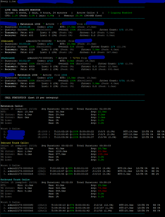Select worst call "admin22173-000000c8"

(20, 171)
